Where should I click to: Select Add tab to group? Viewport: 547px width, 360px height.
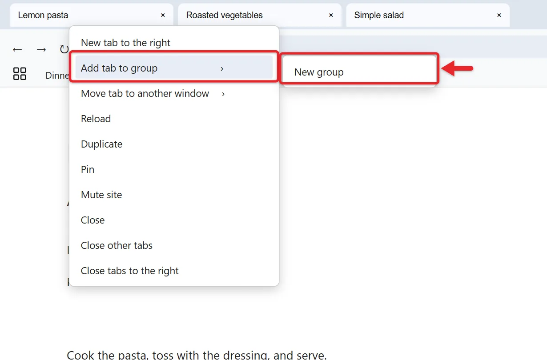point(174,68)
